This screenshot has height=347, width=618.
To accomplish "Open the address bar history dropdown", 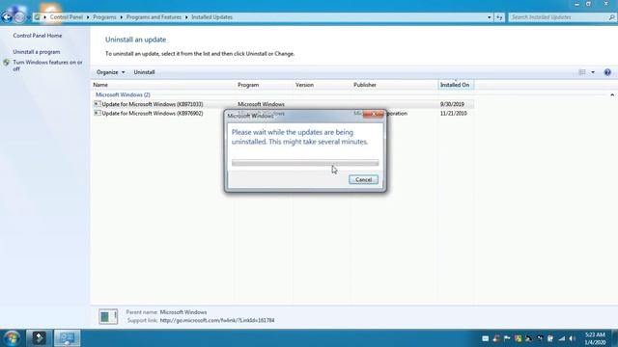I will point(490,17).
